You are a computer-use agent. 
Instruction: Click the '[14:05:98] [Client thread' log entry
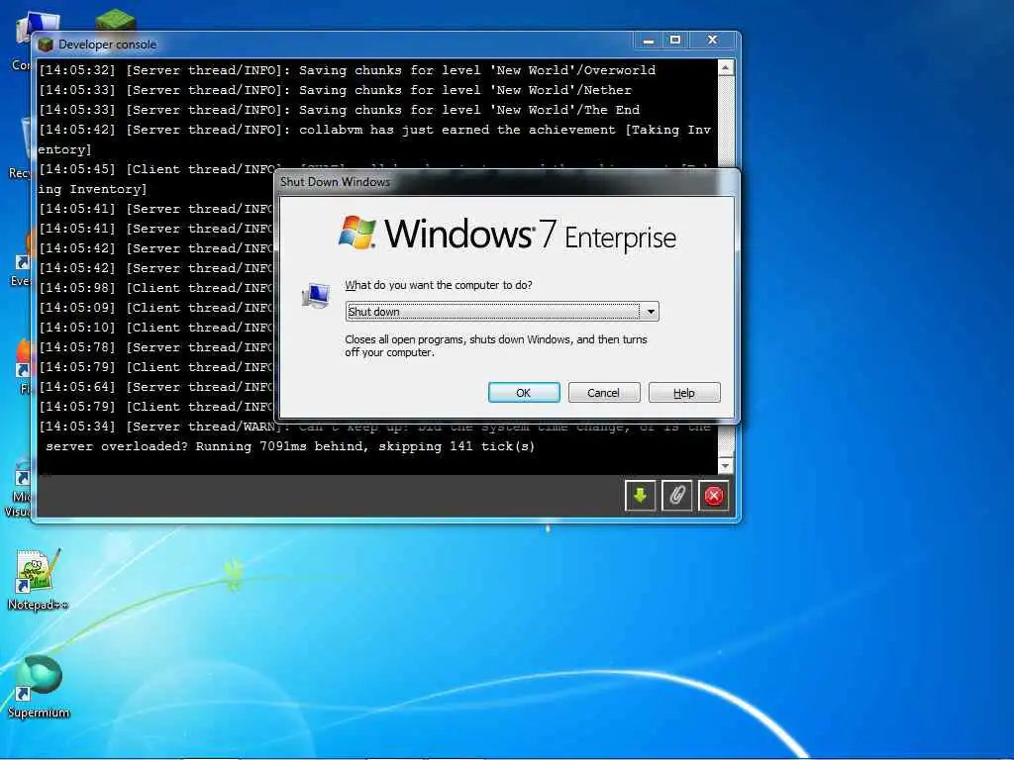[156, 288]
